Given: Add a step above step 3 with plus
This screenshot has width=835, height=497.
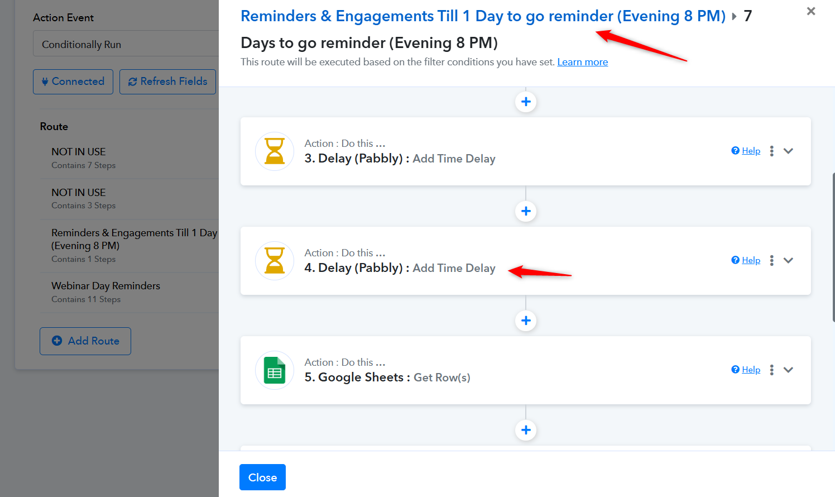Looking at the screenshot, I should [526, 102].
